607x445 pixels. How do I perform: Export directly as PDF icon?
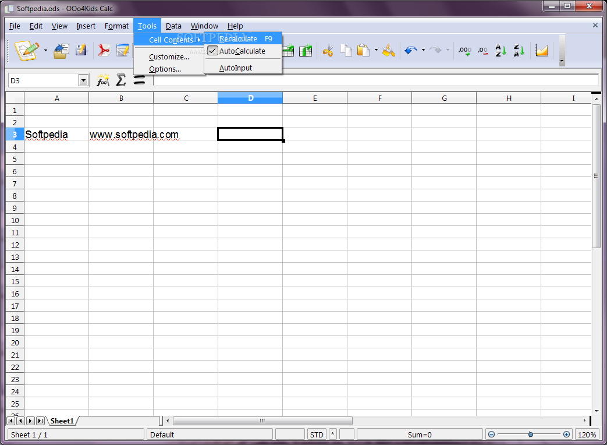104,50
